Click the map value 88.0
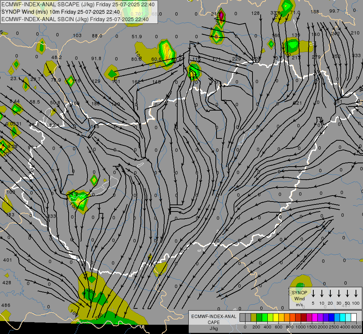The width and height of the screenshot is (363, 334). coord(97,36)
